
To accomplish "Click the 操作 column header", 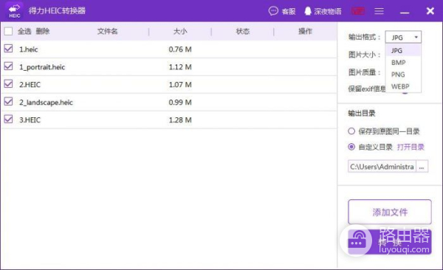I will point(306,31).
